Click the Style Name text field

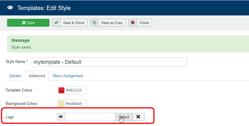click(109, 62)
